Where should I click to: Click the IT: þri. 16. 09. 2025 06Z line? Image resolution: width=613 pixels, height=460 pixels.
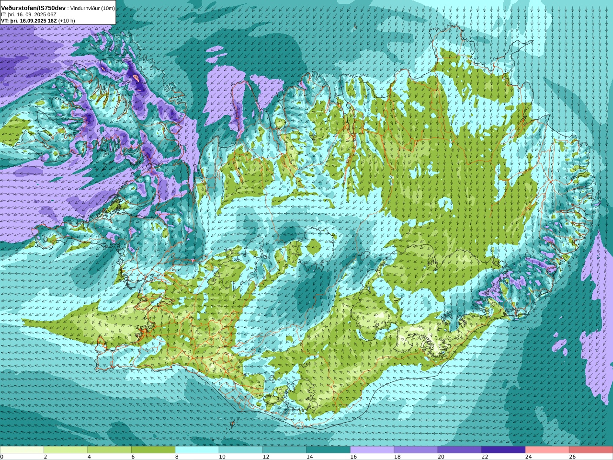(x=29, y=14)
